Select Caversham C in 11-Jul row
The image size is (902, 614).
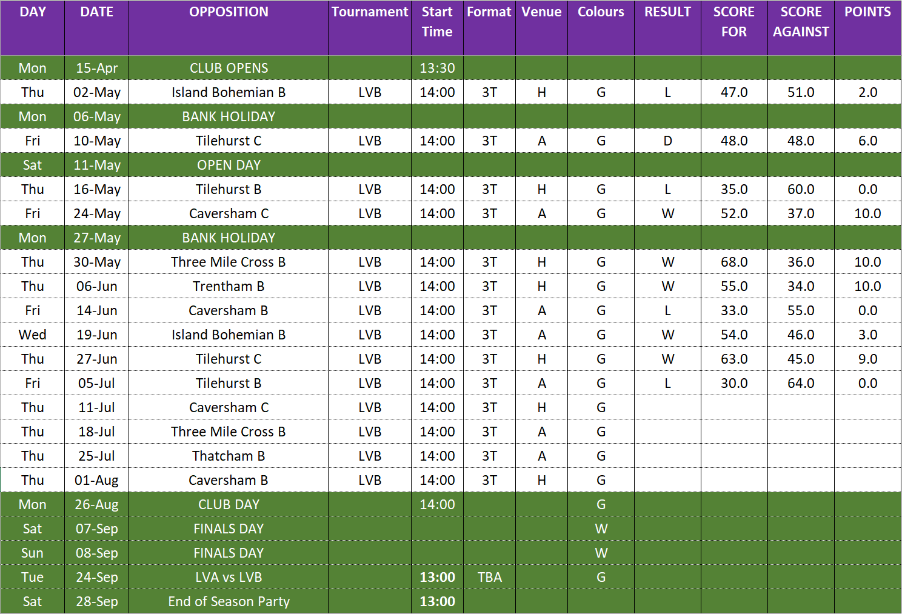coord(229,407)
